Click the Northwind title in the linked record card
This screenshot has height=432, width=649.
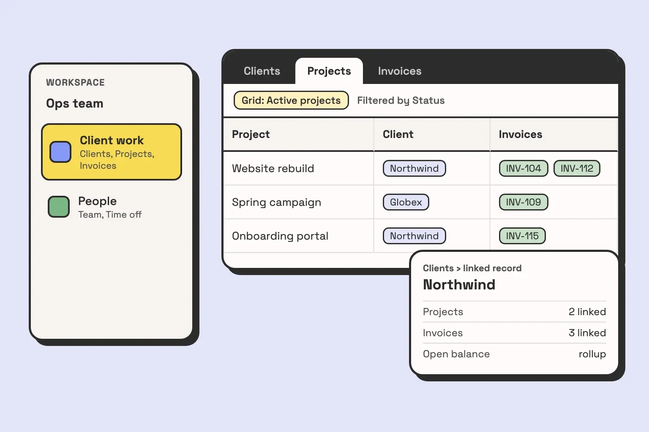point(459,285)
